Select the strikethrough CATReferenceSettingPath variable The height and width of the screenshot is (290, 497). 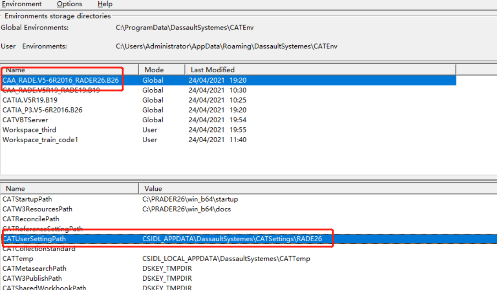42,229
